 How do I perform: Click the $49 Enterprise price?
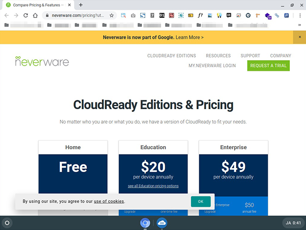234,167
